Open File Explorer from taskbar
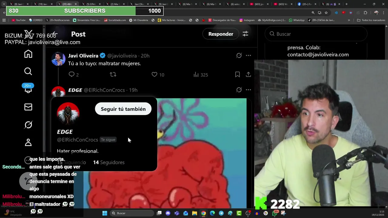Screen dimensions: 388x218 click(195, 213)
